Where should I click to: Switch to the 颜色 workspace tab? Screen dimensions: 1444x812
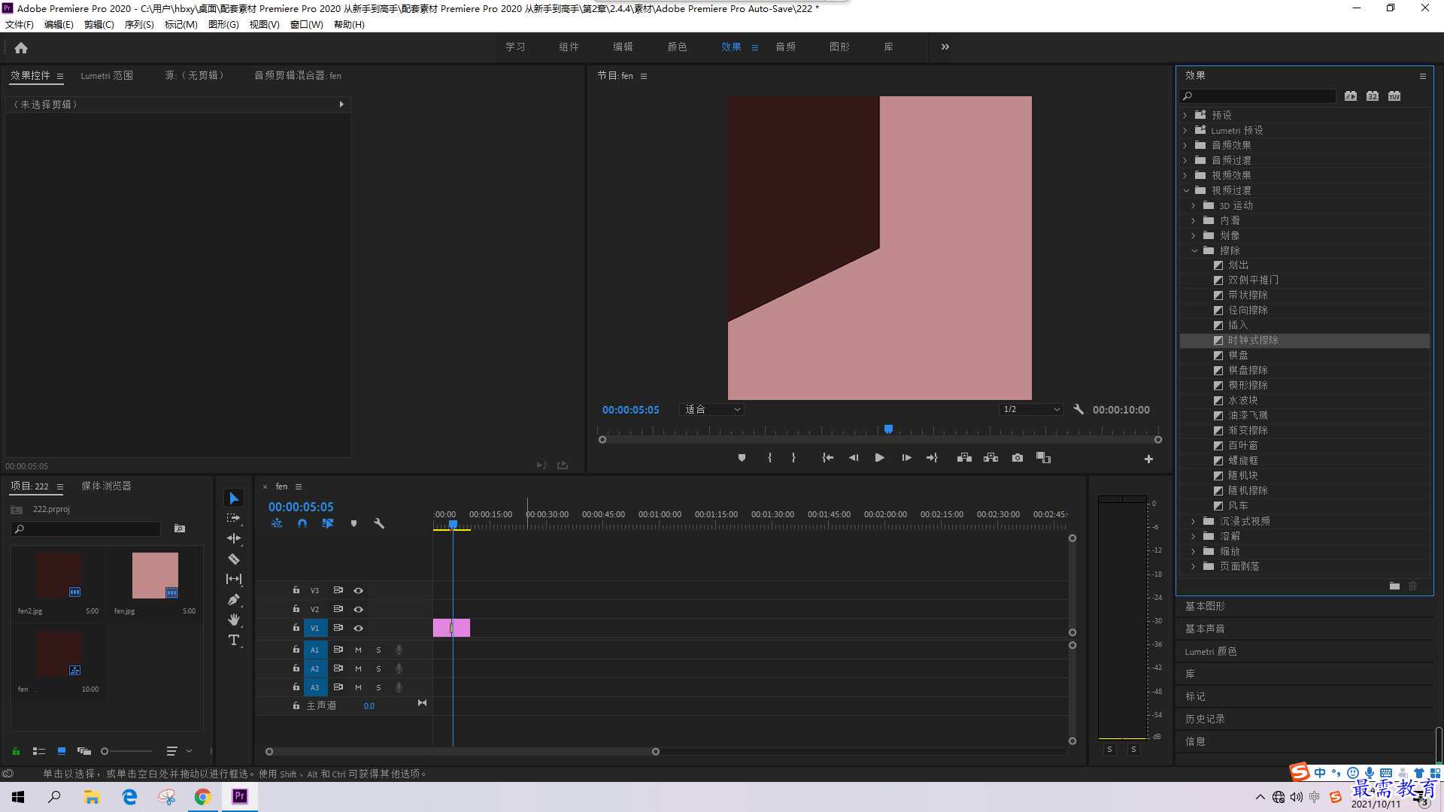[x=677, y=47]
